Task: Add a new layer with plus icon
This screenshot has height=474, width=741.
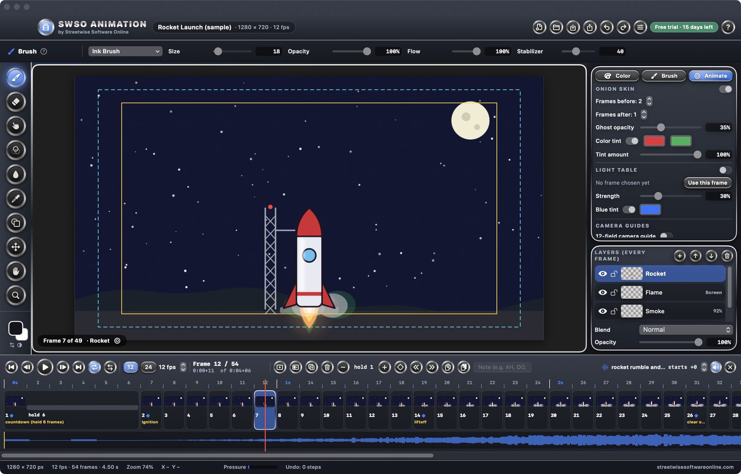Action: [679, 256]
